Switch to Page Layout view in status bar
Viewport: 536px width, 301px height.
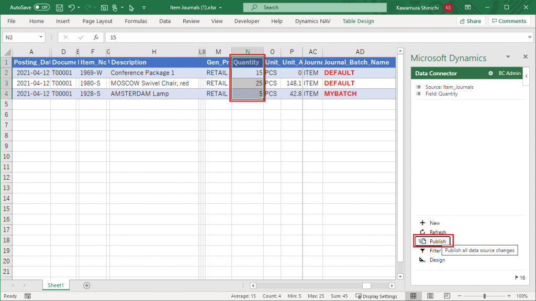pos(430,296)
